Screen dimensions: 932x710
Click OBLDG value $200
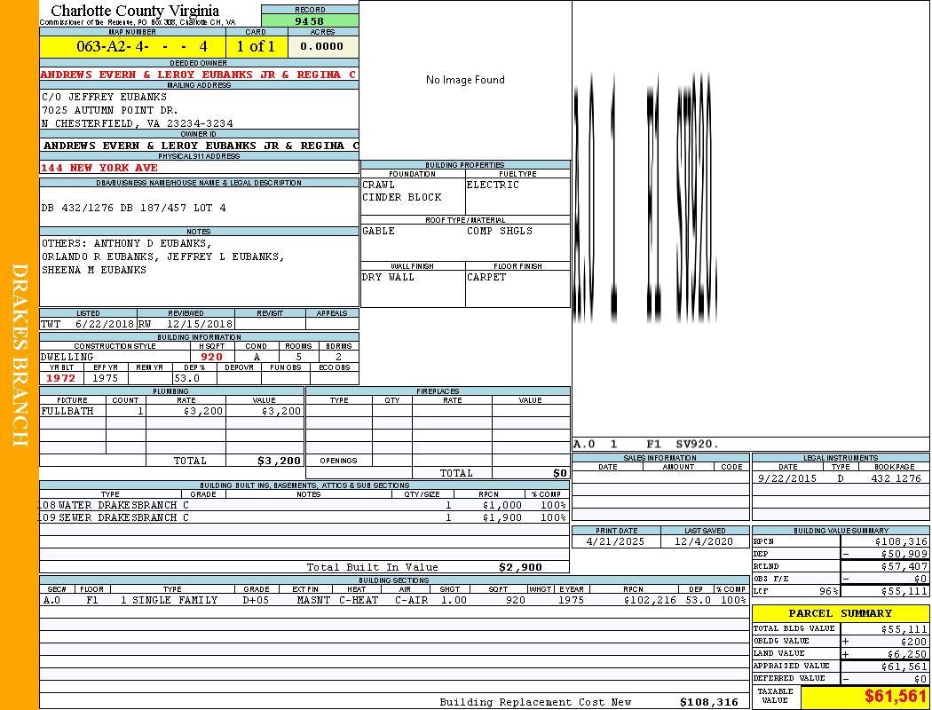[913, 642]
